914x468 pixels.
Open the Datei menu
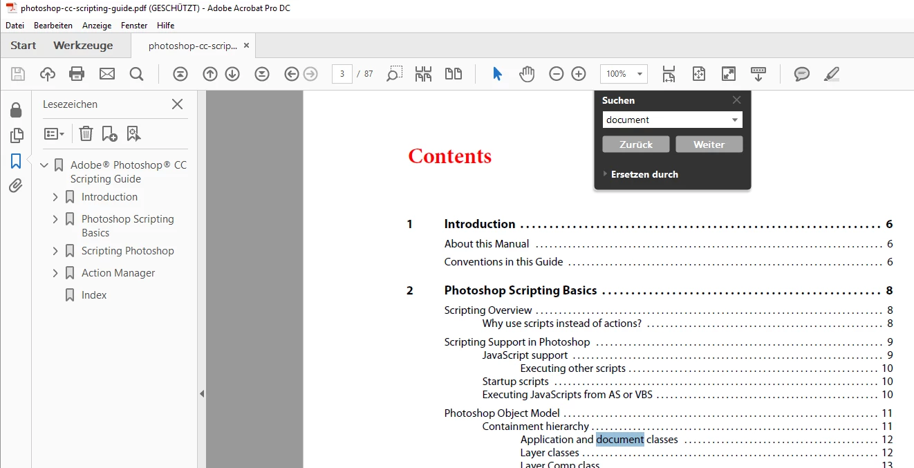[15, 26]
